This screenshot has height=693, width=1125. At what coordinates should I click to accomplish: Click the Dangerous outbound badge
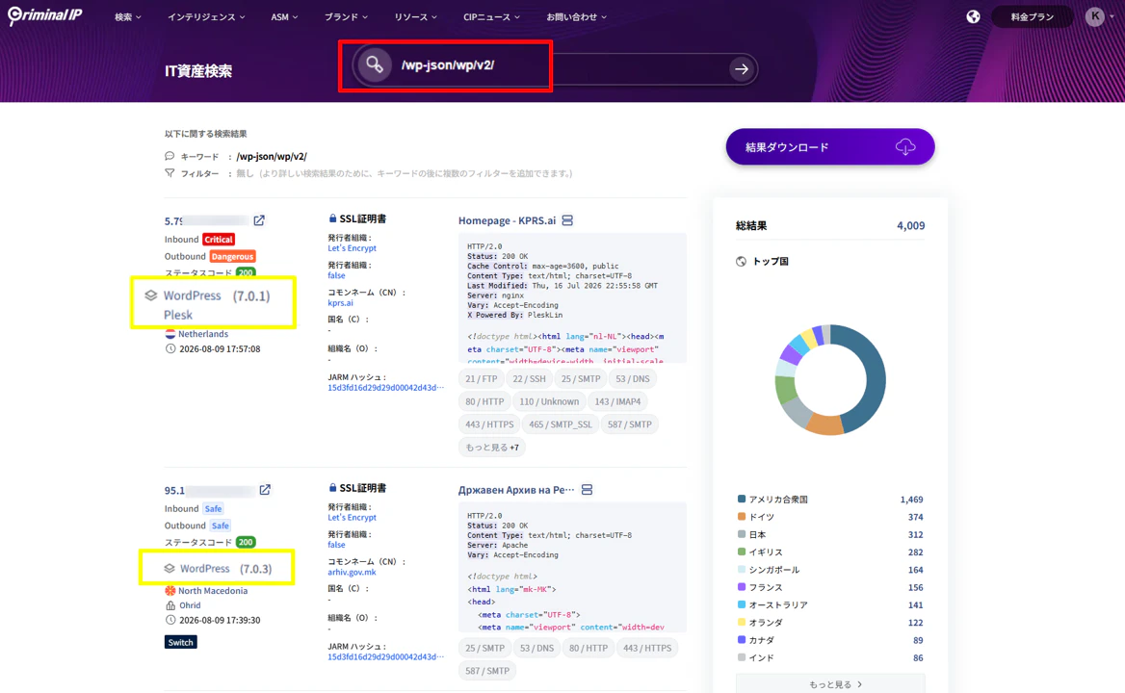click(232, 257)
